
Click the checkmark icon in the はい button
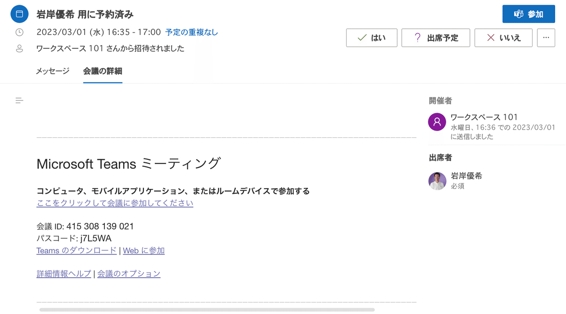point(362,38)
